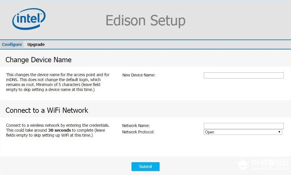Screen dimensions: 291x175
Task: Click the Edison Setup page title
Action: pos(145,21)
